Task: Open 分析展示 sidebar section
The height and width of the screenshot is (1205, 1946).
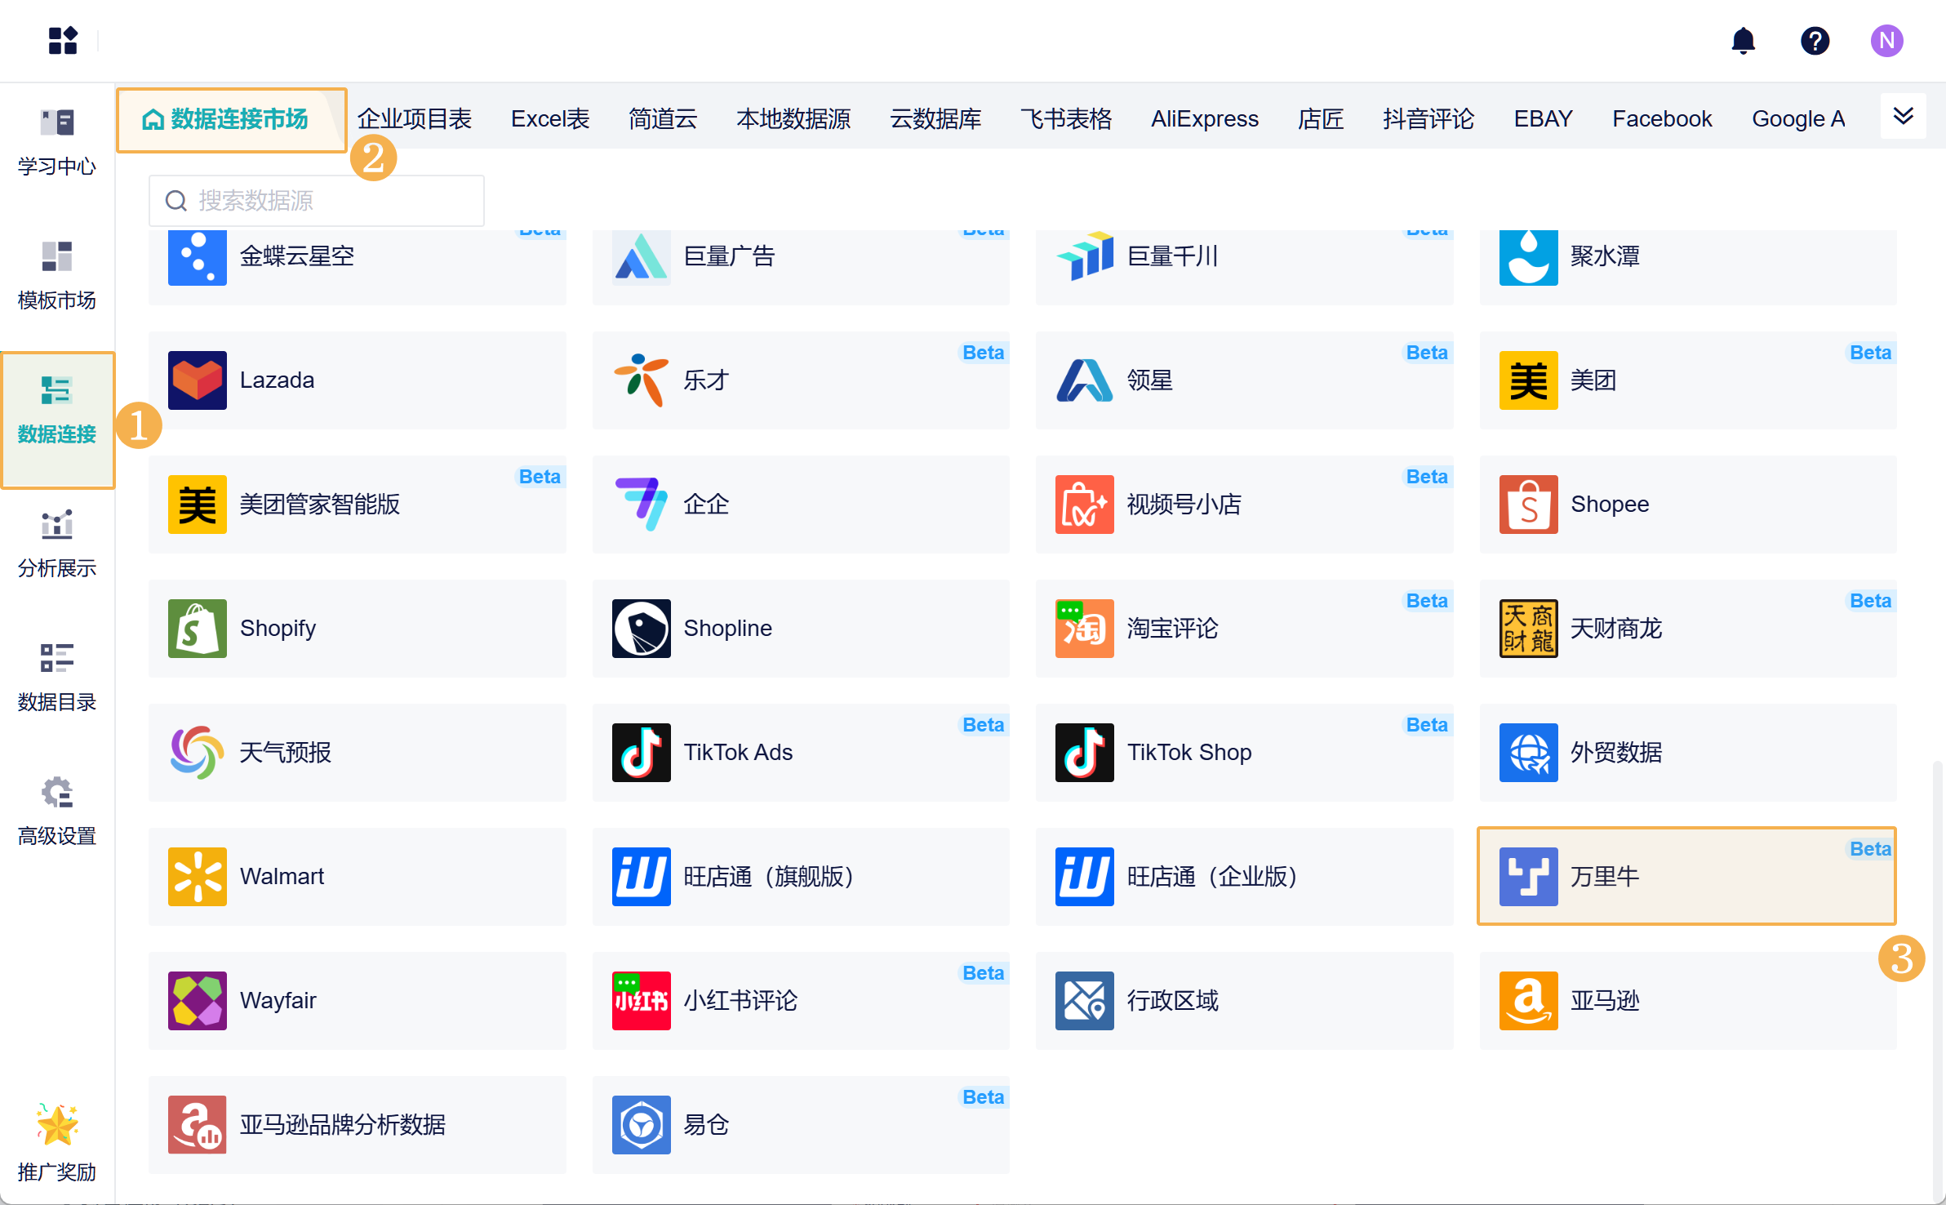Action: [57, 545]
